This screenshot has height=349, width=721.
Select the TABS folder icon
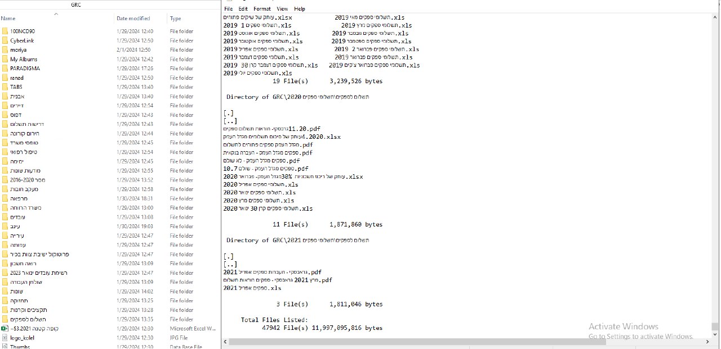[5, 87]
